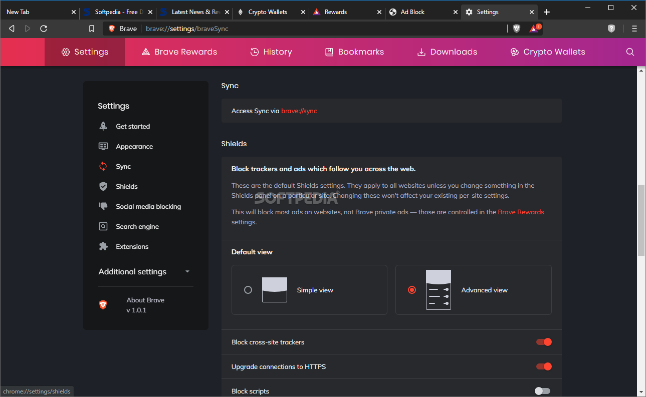
Task: Click the Advanced view thumbnail image
Action: point(439,290)
